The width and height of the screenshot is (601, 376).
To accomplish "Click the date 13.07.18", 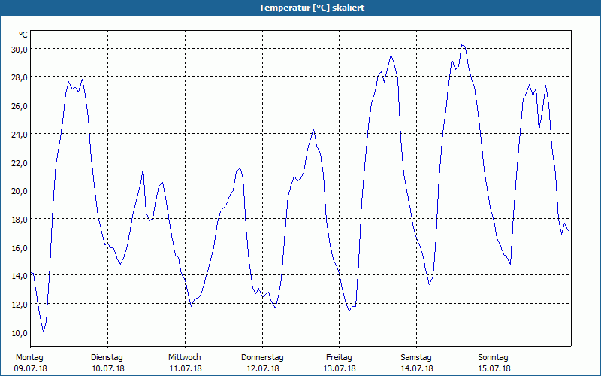I will [340, 369].
